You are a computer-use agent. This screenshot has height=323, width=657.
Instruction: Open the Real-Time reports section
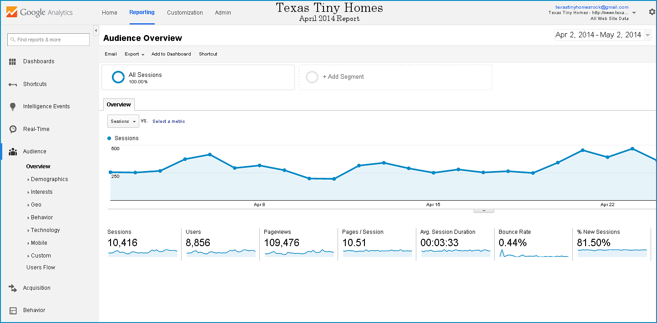tap(36, 129)
